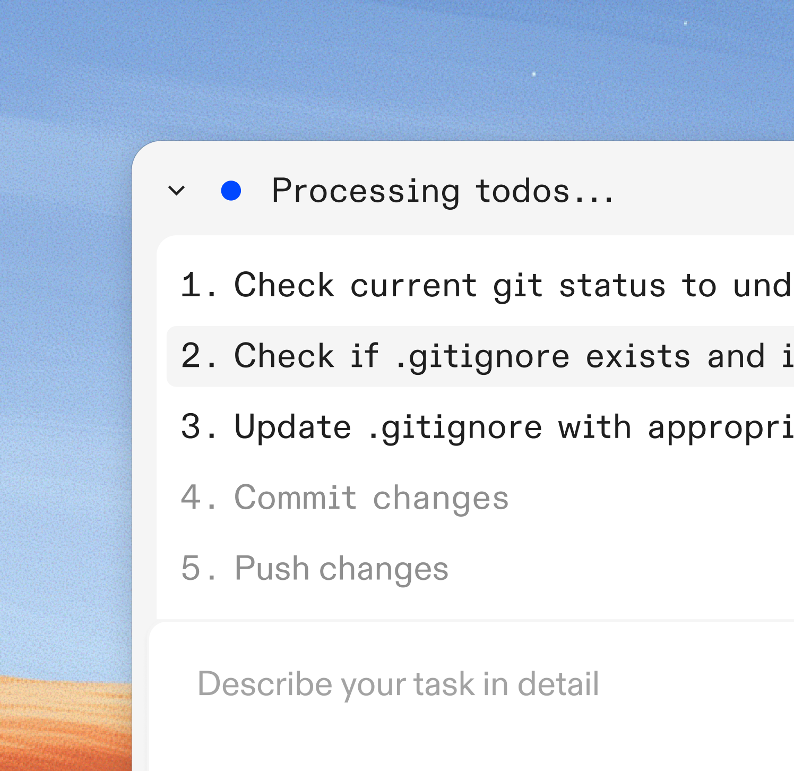This screenshot has width=794, height=771.
Task: Click the word "Push" in step five
Action: click(272, 568)
